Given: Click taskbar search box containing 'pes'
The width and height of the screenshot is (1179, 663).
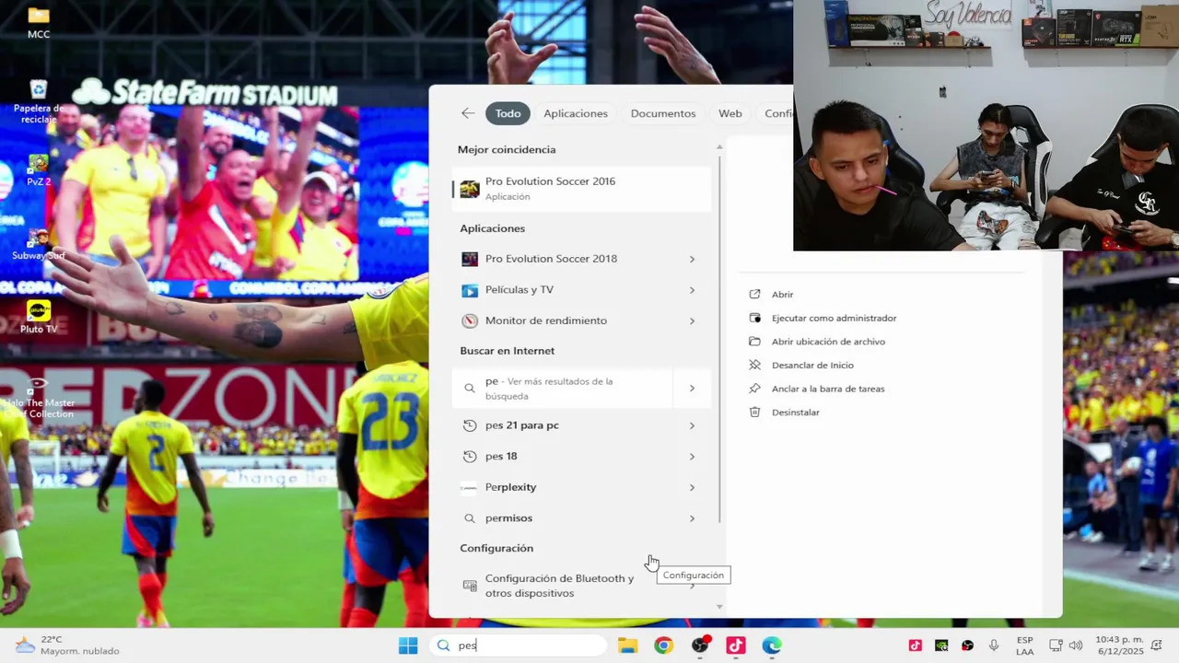Looking at the screenshot, I should 519,646.
